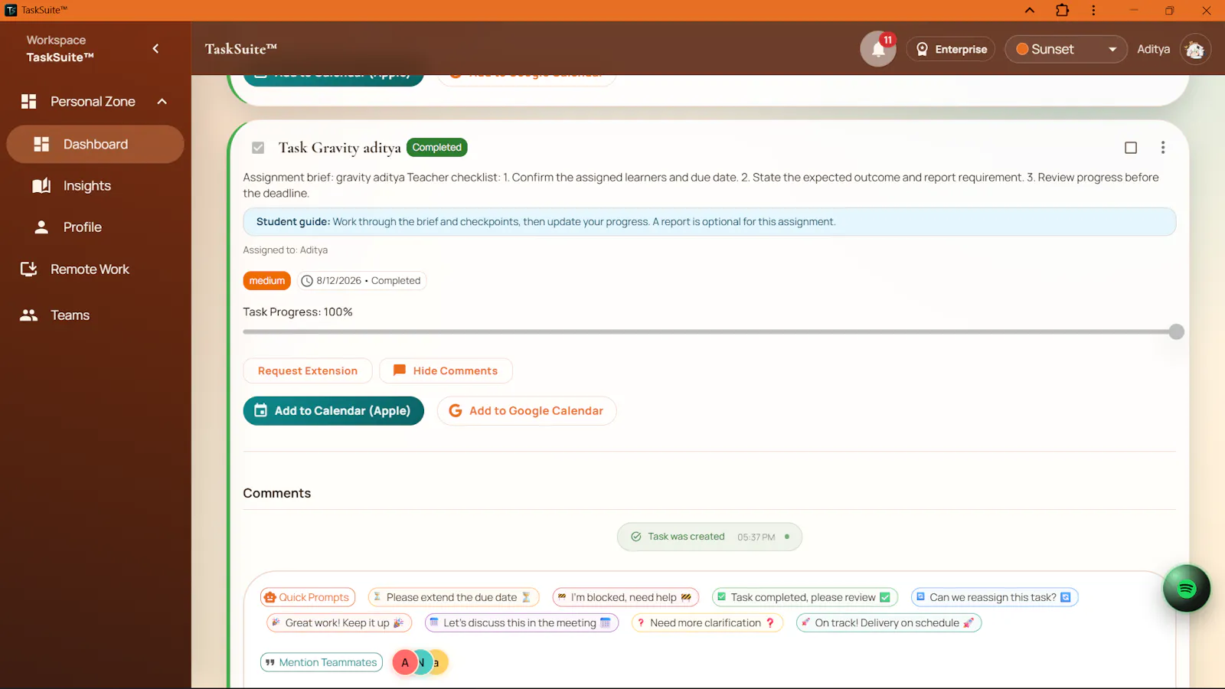
Task: Click Hide Comments button
Action: click(x=446, y=371)
